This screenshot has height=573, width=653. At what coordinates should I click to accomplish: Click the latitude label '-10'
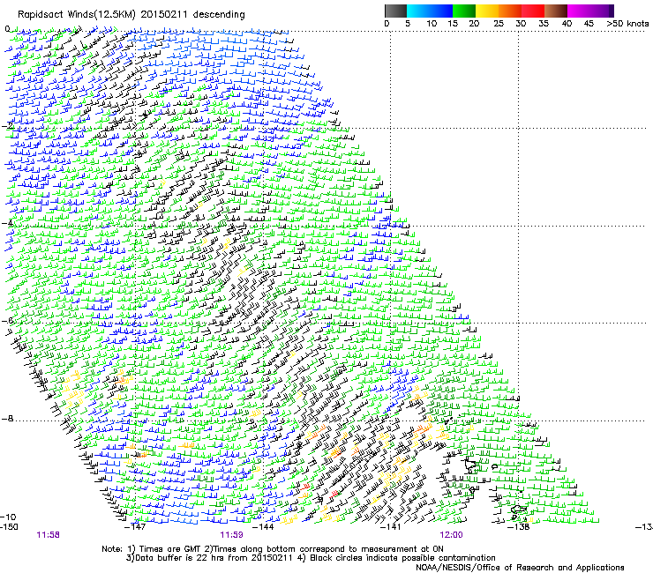(8, 517)
